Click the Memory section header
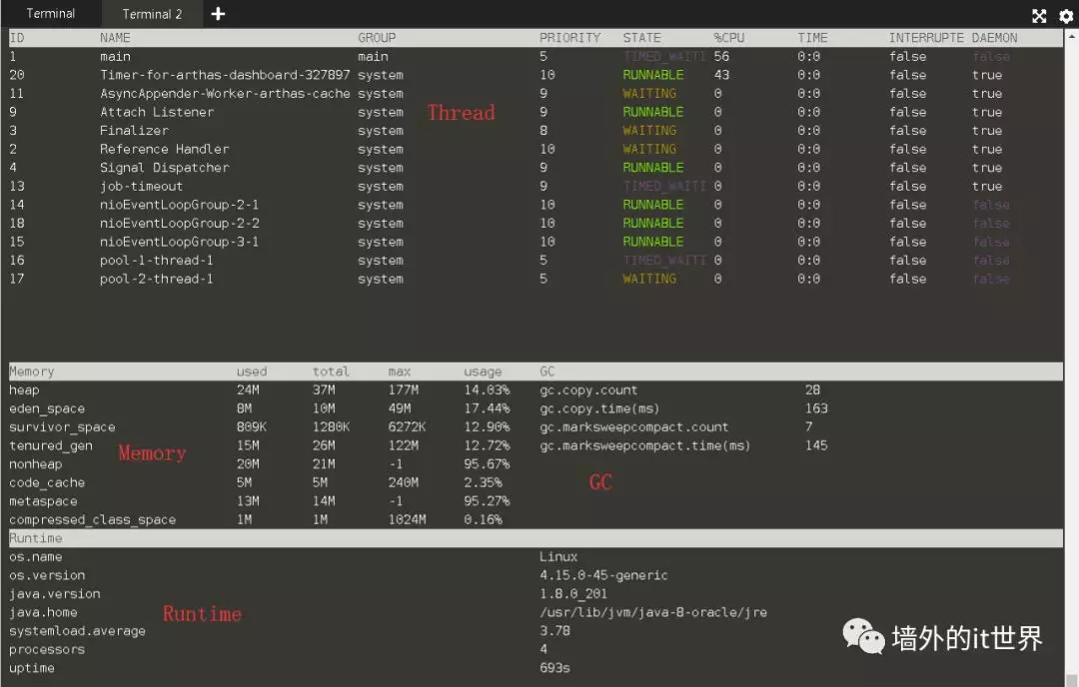1079x687 pixels. point(32,371)
